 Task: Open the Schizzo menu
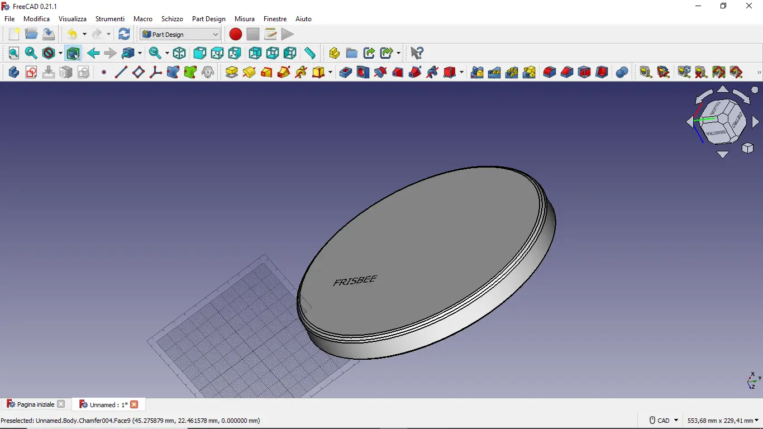(172, 18)
